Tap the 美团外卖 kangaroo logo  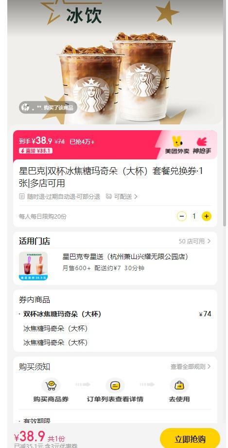point(177,142)
